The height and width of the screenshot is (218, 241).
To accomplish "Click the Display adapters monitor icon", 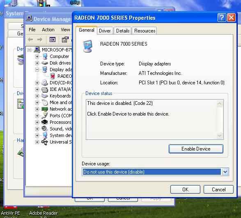I will (45, 70).
